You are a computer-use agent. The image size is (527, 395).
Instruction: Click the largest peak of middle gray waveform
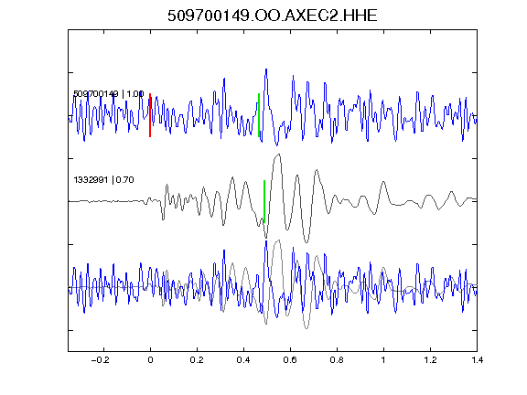(278, 155)
